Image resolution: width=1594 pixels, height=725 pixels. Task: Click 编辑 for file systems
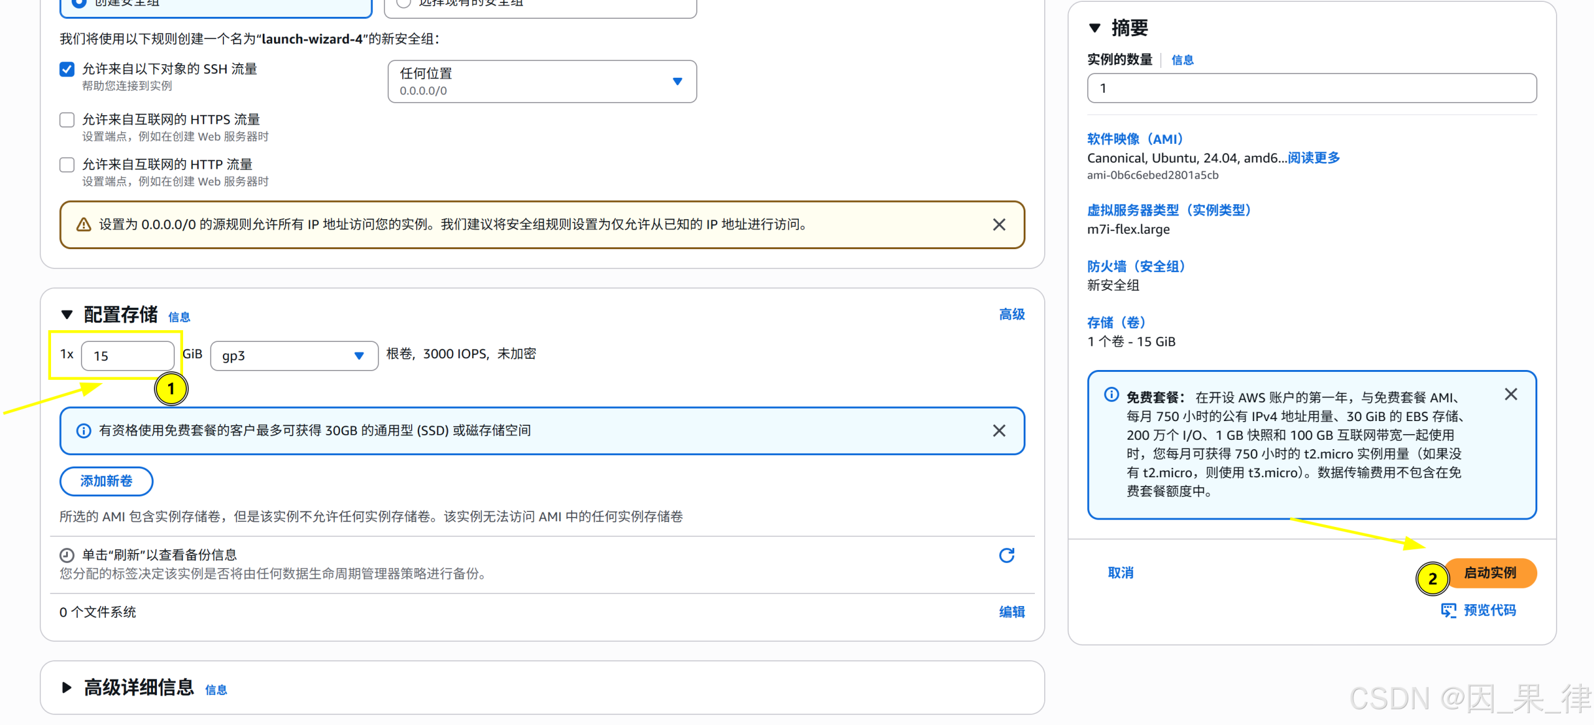1011,612
